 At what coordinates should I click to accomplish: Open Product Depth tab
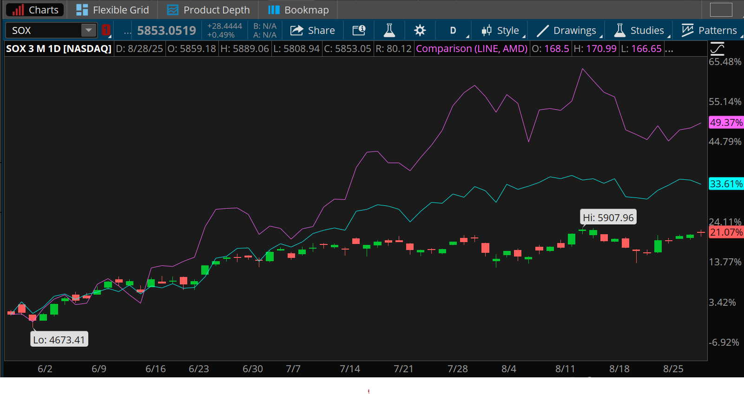[208, 10]
